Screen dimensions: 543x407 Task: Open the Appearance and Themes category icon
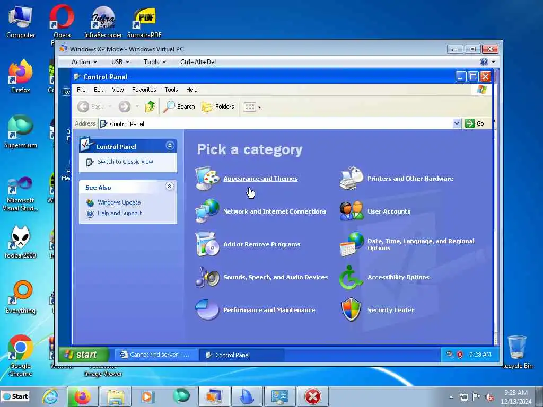click(x=207, y=178)
